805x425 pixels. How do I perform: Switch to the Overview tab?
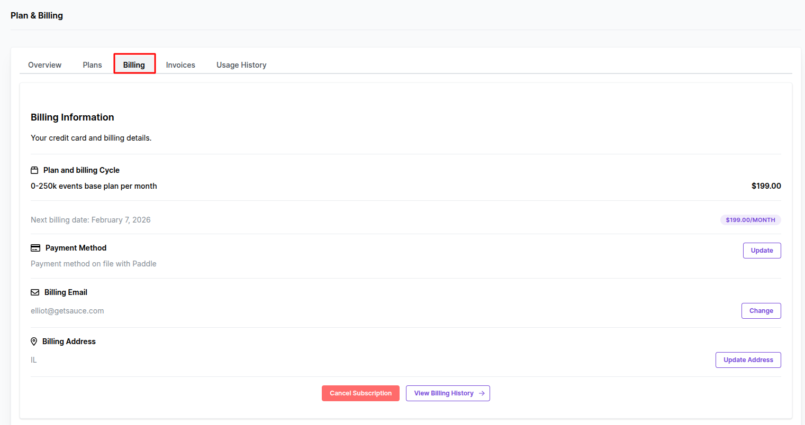point(44,65)
